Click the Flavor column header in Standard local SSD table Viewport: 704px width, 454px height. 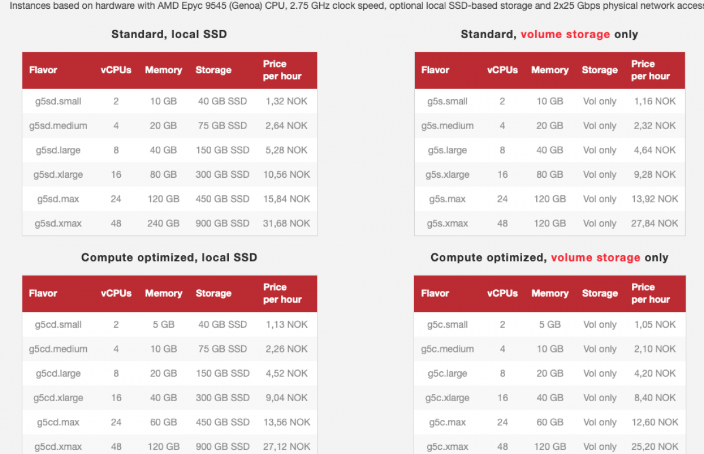43,70
